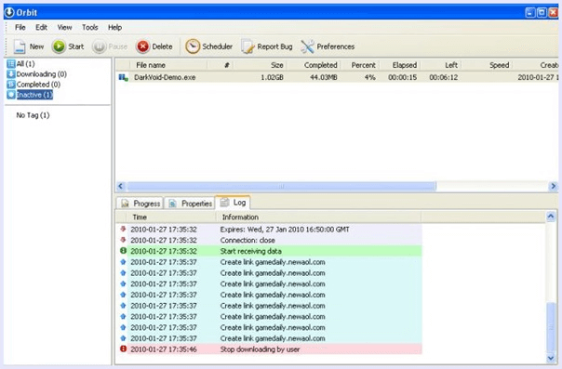562x369 pixels.
Task: Sort by the 'Elapsed' column header
Action: 405,65
